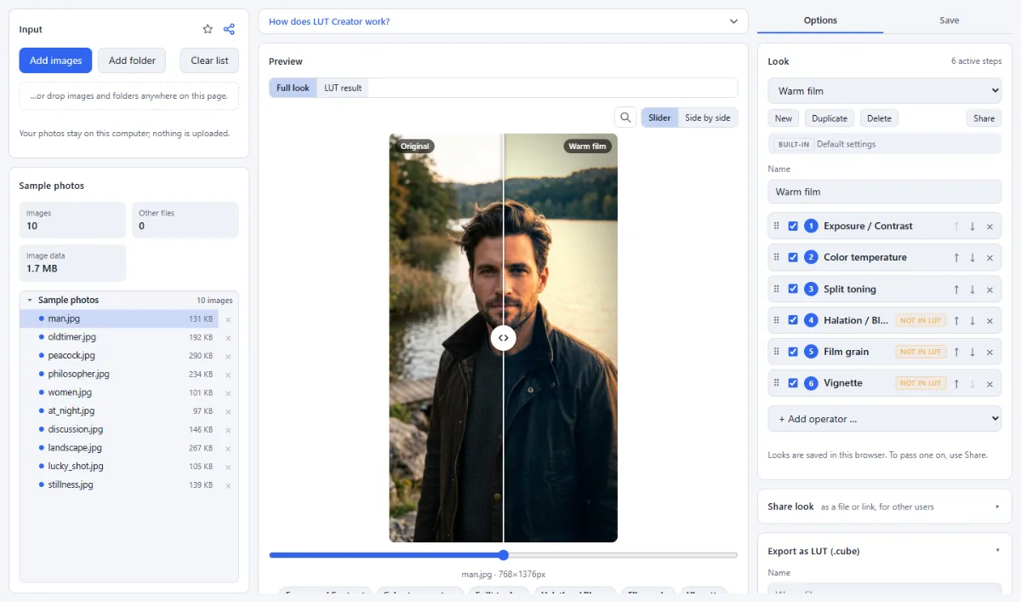This screenshot has height=602, width=1021.
Task: Click the Clear list button
Action: (209, 60)
